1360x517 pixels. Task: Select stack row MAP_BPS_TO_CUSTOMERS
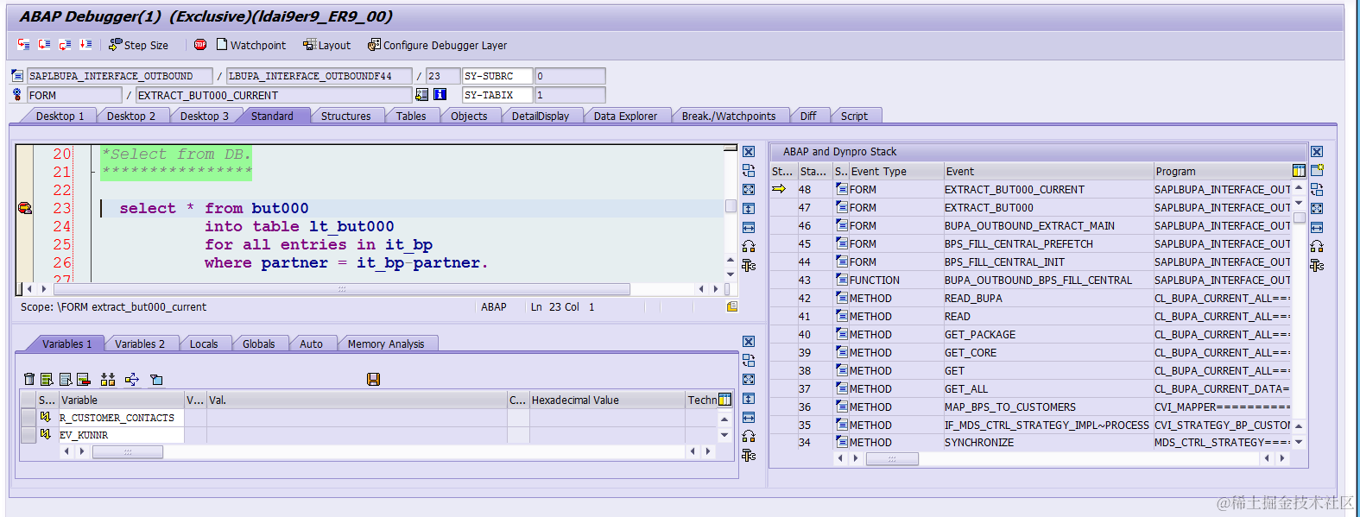[x=1029, y=407]
